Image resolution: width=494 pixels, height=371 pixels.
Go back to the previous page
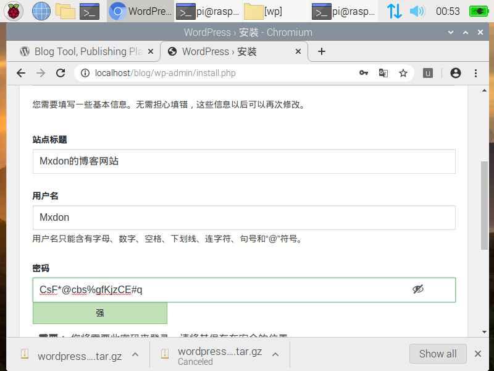[21, 73]
